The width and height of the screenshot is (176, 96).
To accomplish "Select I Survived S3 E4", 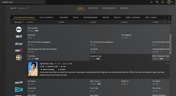I will tap(121, 50).
